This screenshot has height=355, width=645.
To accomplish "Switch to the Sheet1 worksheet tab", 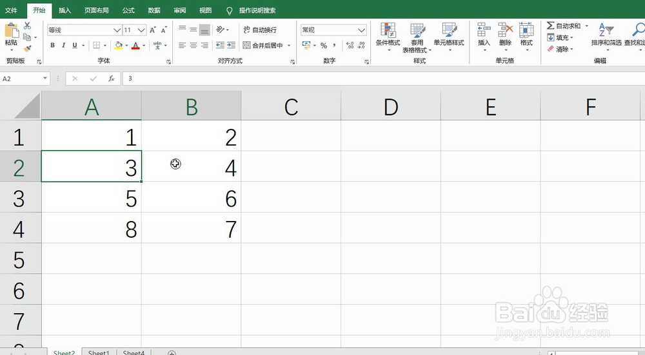I will [x=99, y=352].
